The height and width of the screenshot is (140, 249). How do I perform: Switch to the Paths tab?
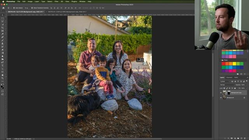236,77
